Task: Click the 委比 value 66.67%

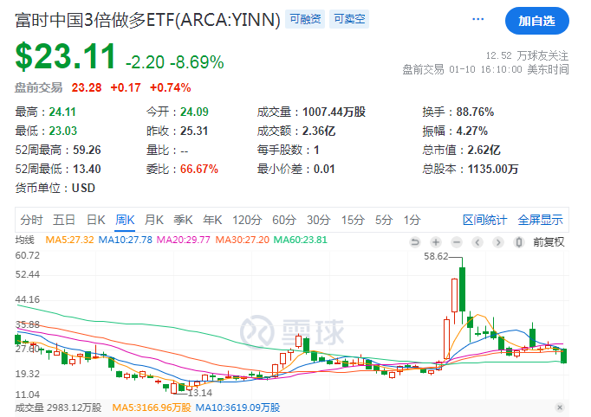Action: tap(199, 169)
